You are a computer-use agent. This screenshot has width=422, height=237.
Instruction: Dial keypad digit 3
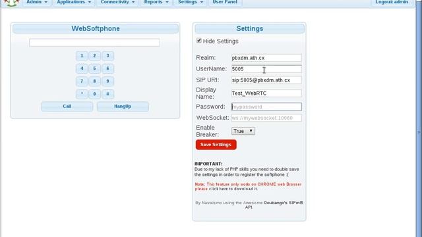[107, 56]
